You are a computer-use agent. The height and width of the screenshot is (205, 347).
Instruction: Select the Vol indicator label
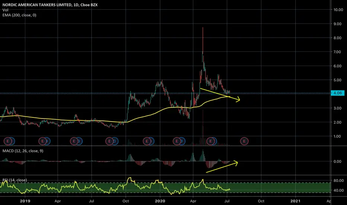click(5, 10)
